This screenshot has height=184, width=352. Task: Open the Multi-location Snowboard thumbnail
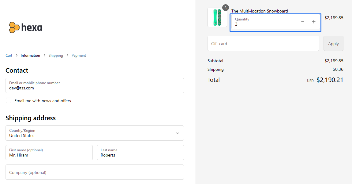(x=217, y=17)
